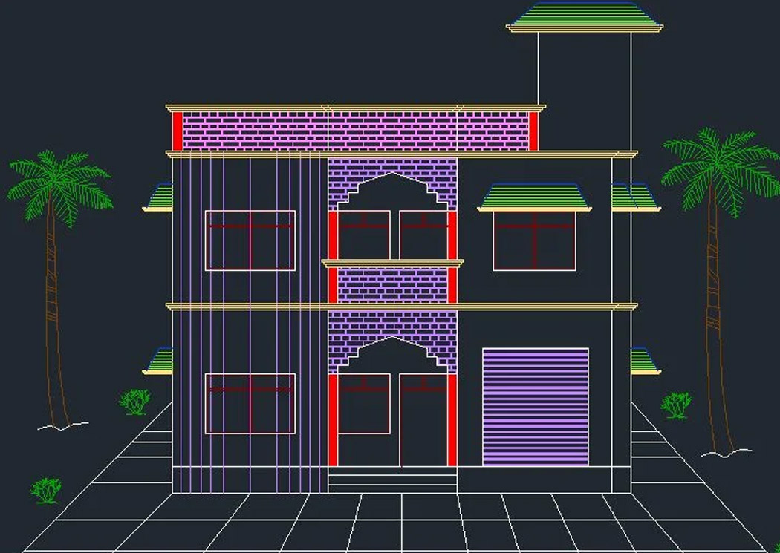Select the ground floor left window
This screenshot has width=780, height=553.
coord(250,403)
